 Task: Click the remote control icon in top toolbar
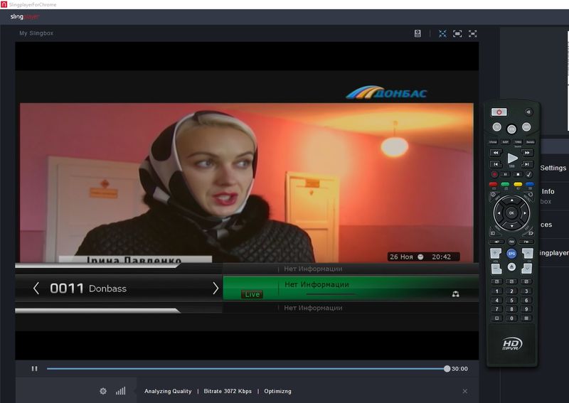pyautogui.click(x=418, y=33)
